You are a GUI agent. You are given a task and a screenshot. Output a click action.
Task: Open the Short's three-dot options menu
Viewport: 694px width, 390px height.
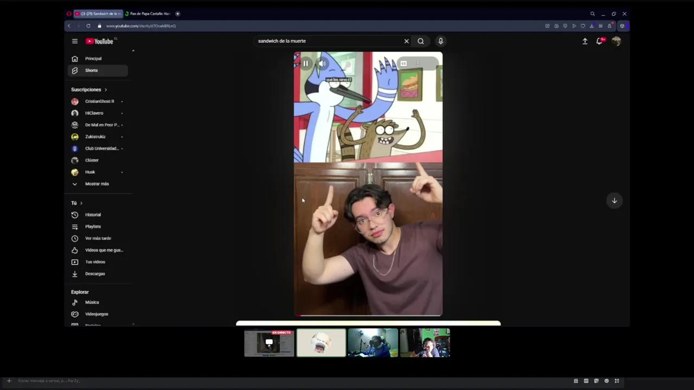click(x=417, y=63)
